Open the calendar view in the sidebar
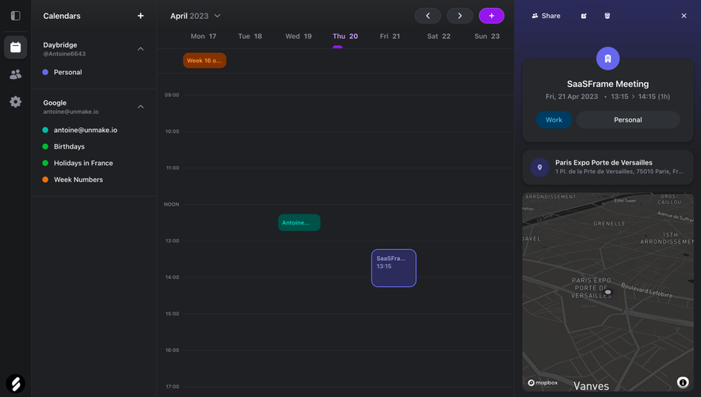The image size is (701, 397). [x=15, y=47]
